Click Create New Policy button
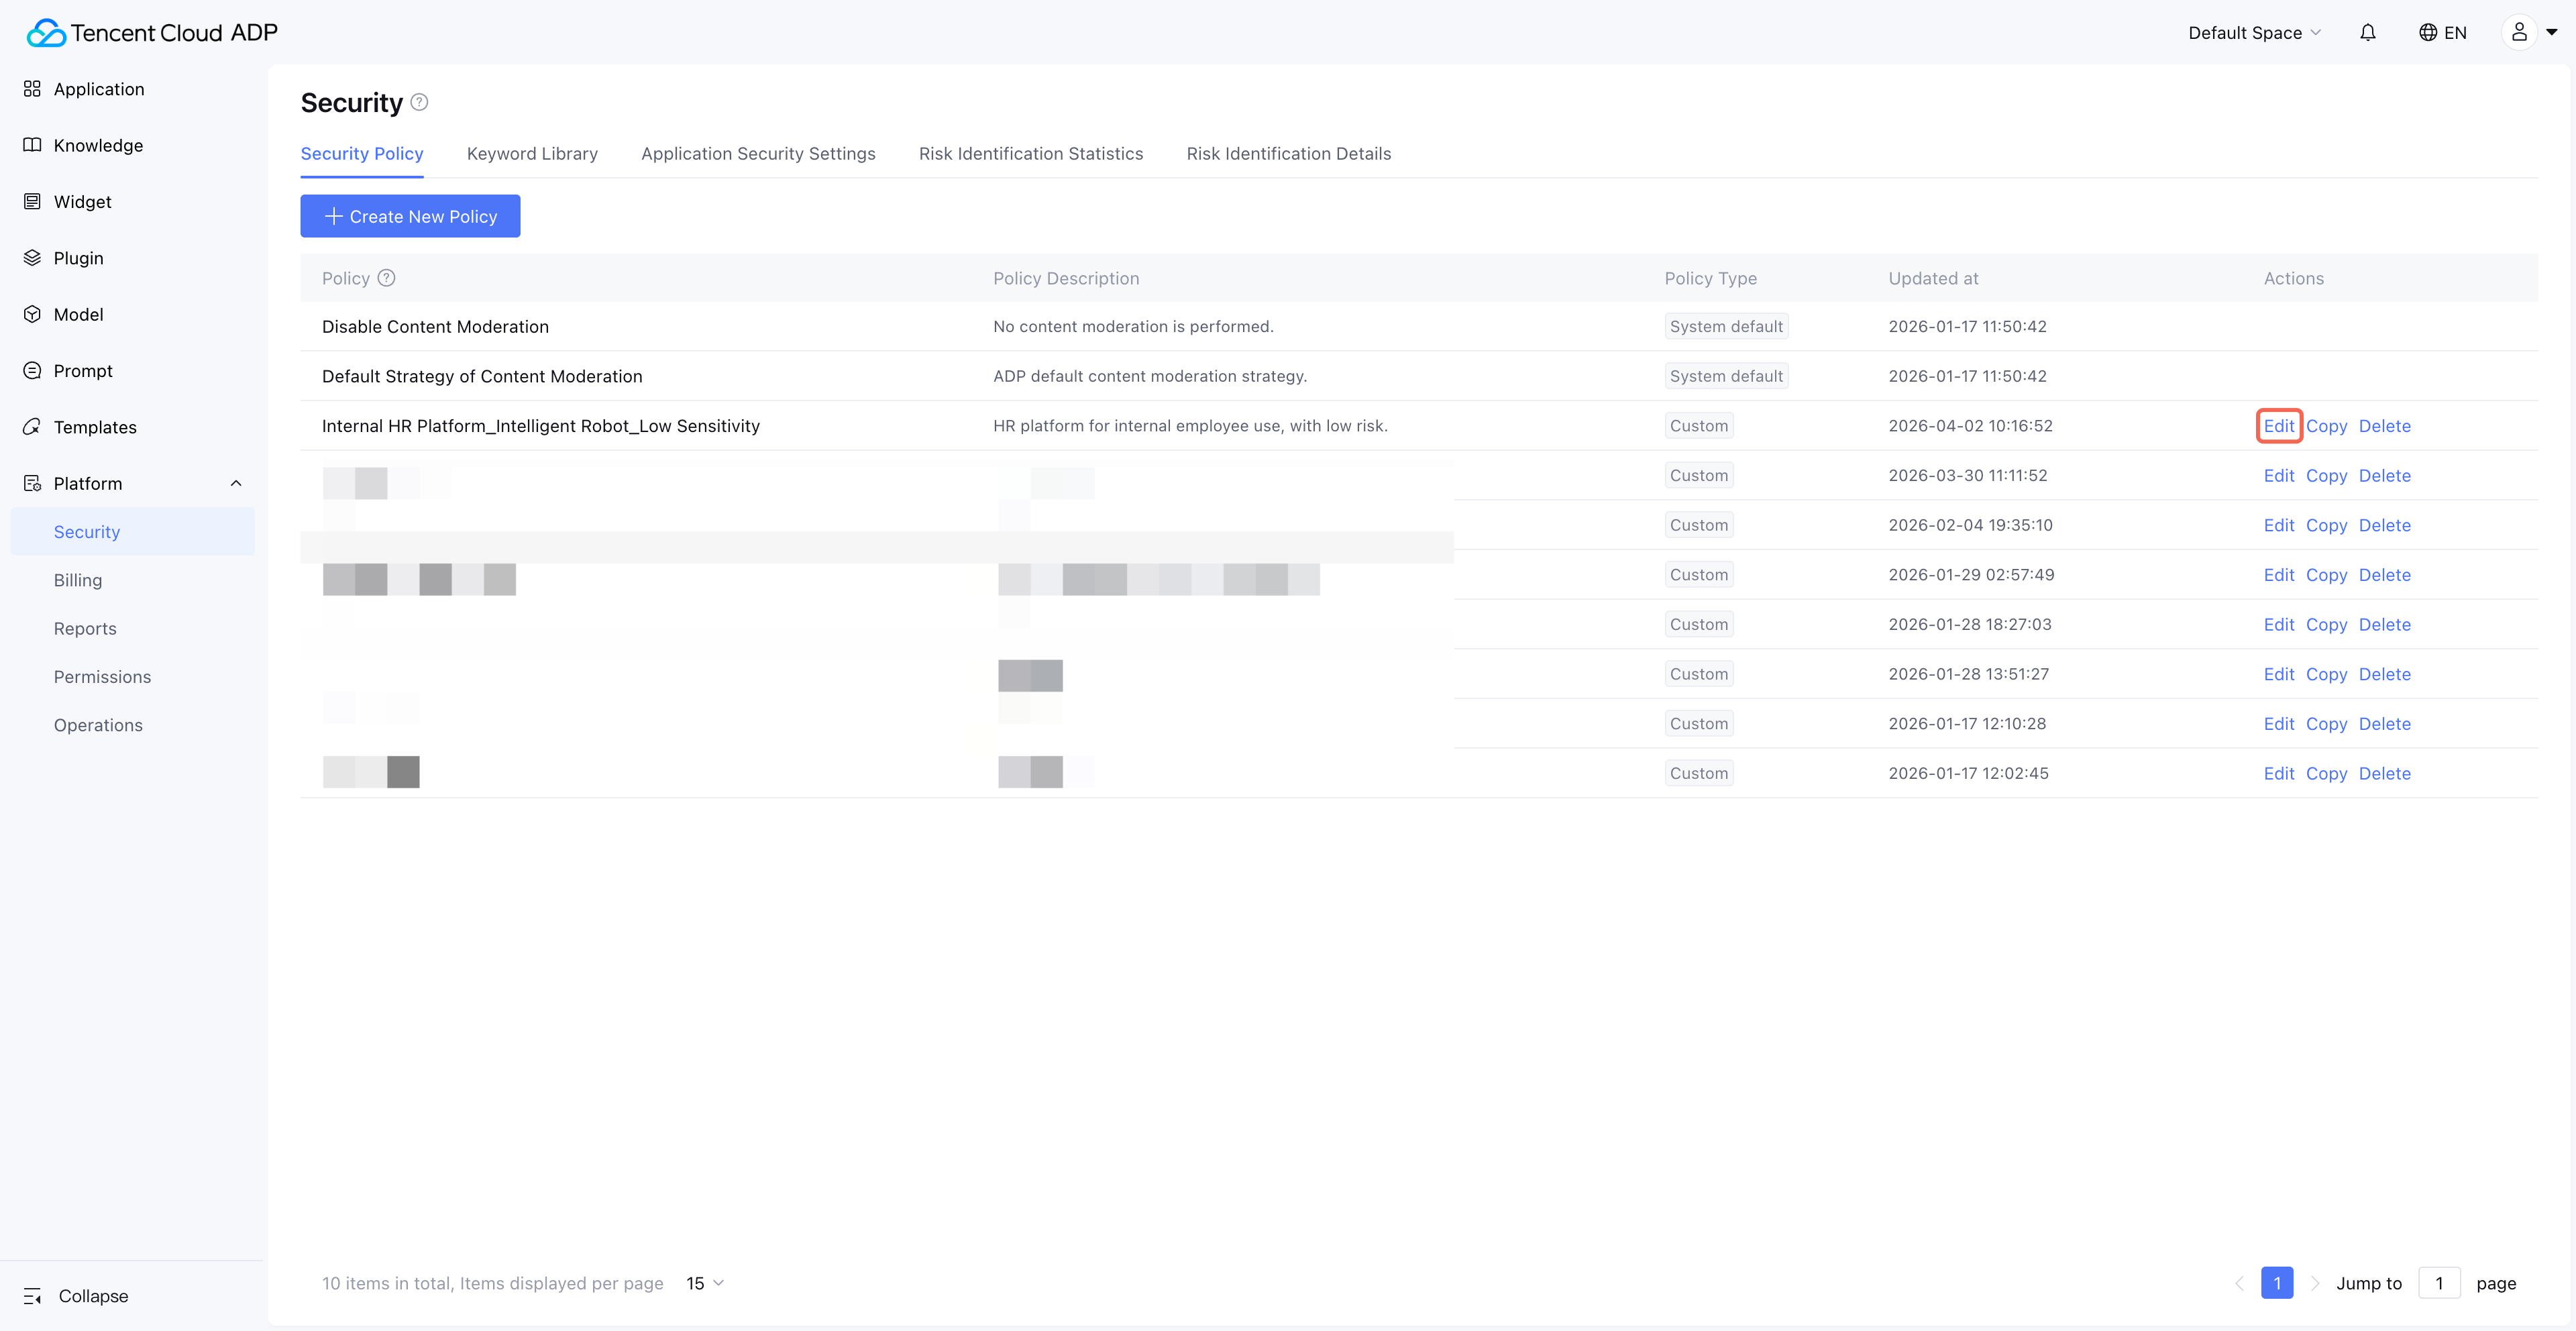The height and width of the screenshot is (1331, 2576). coord(410,216)
